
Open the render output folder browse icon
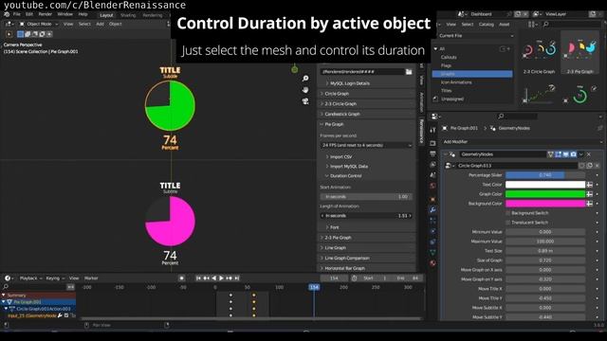tap(409, 72)
